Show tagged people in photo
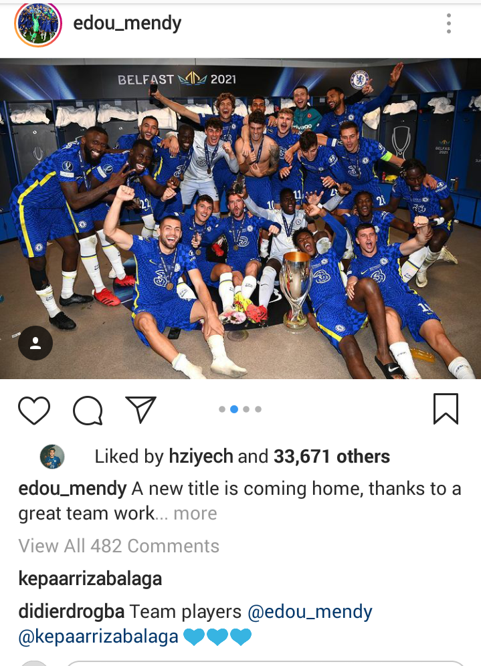 35,343
